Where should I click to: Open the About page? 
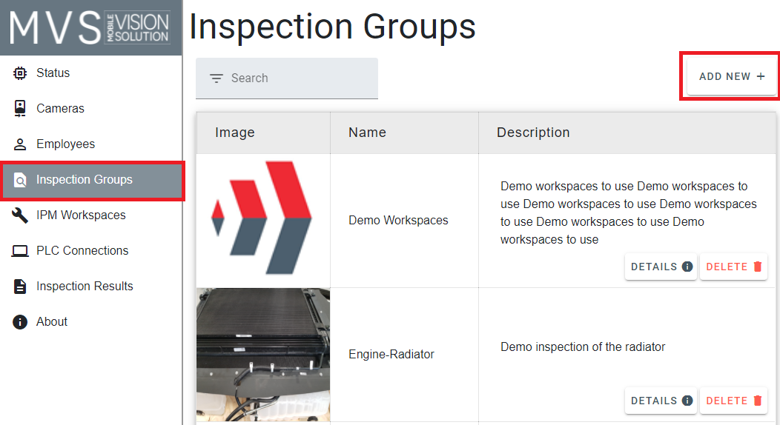click(91, 322)
